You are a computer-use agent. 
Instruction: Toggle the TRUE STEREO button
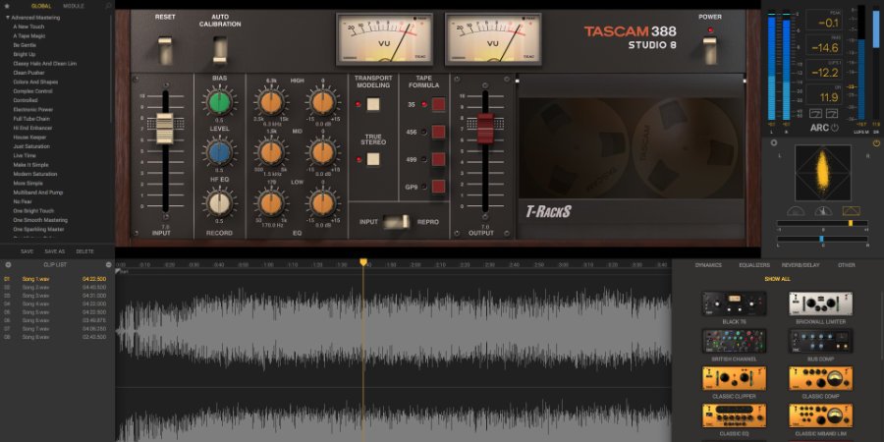(x=373, y=159)
